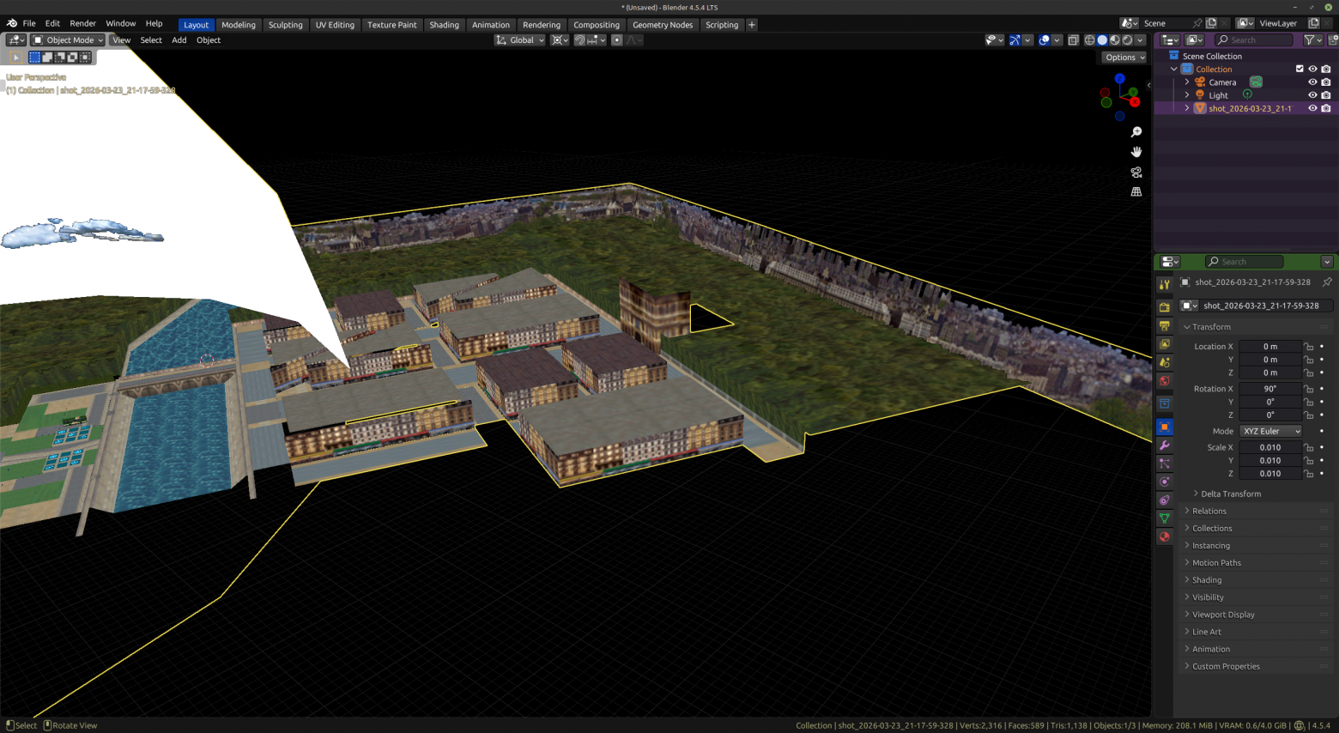Click the Rotation X value field
This screenshot has height=733, width=1339.
[1270, 389]
